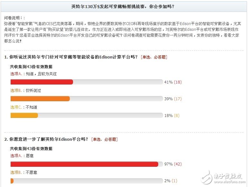Viewport: 248px width, 187px height.
Task: Select option A 知道，且较为关注
Action: (33, 74)
